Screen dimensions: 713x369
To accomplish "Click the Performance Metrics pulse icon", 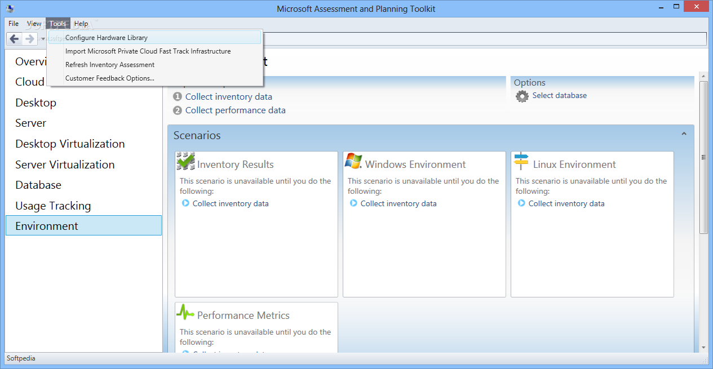I will click(x=185, y=312).
